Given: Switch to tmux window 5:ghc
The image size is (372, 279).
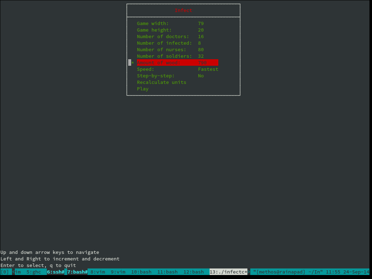Looking at the screenshot, I should (x=34, y=272).
